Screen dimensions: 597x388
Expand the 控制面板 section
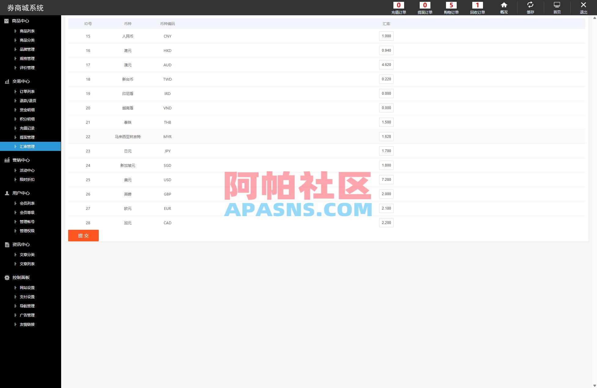coord(21,277)
